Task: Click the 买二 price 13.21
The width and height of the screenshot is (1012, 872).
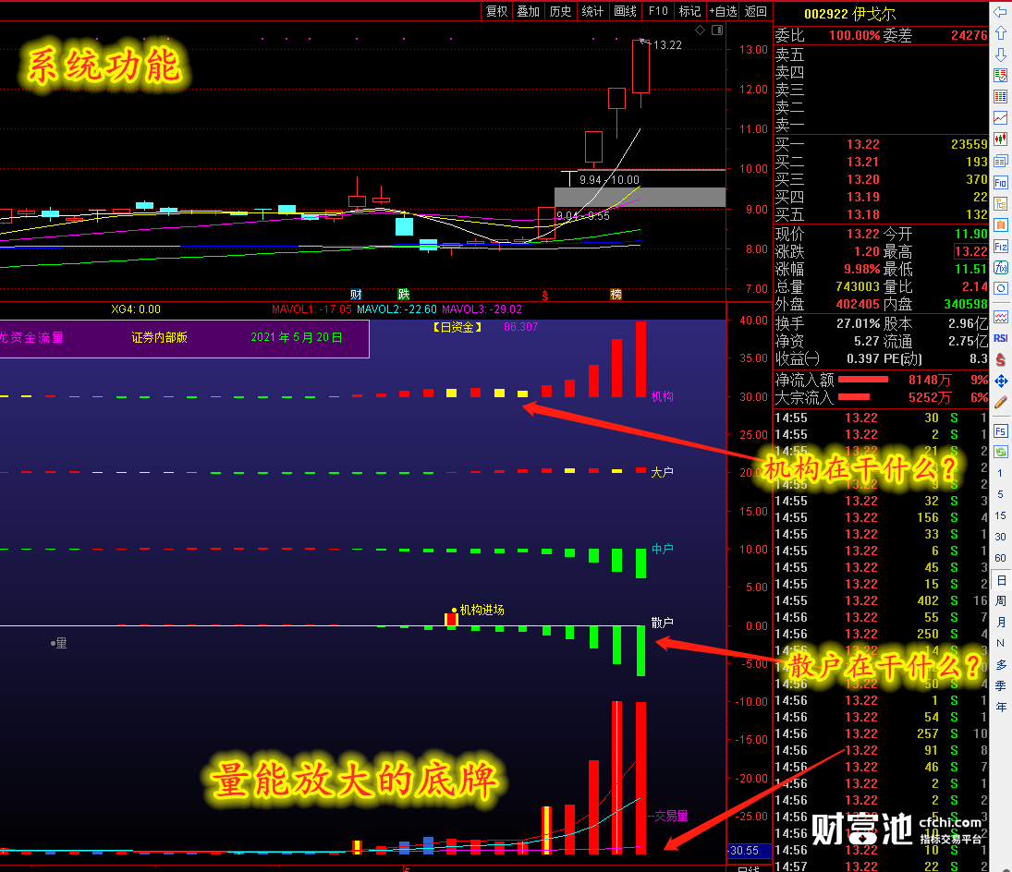Action: 863,162
